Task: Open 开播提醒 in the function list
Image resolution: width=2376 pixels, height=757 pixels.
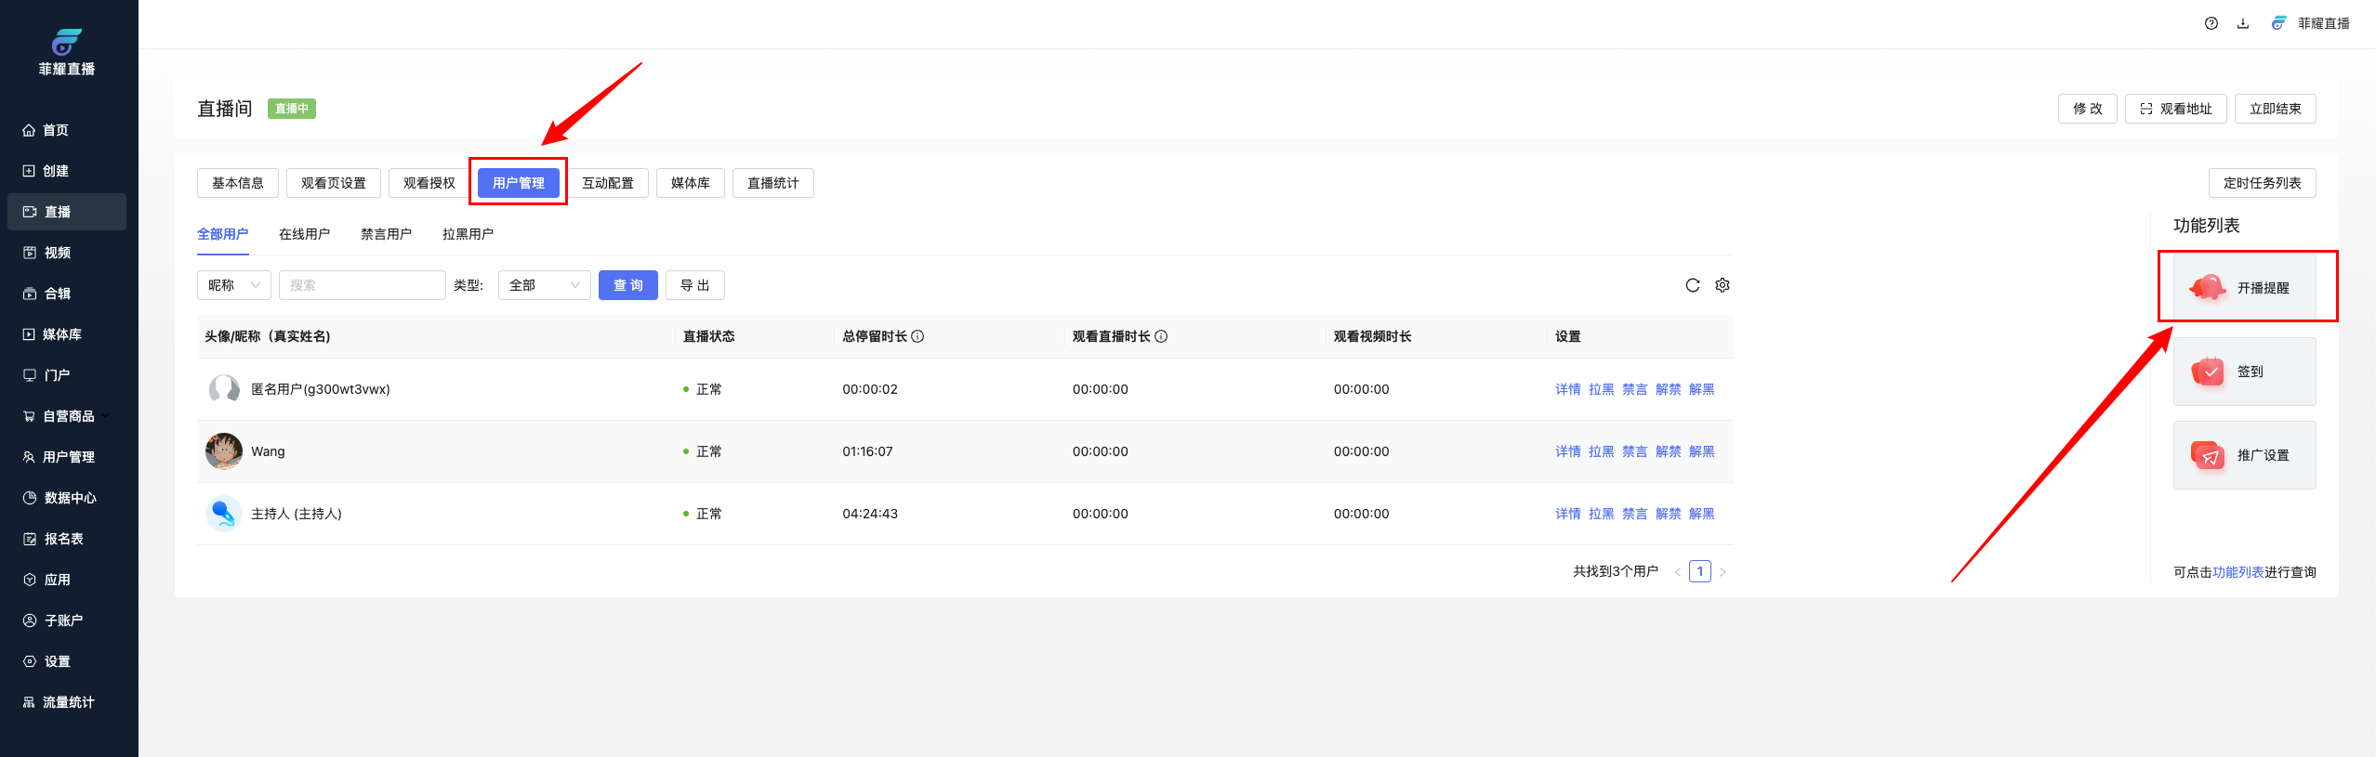Action: pyautogui.click(x=2244, y=288)
